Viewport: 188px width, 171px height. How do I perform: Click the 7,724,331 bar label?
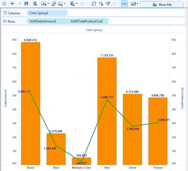tap(107, 55)
